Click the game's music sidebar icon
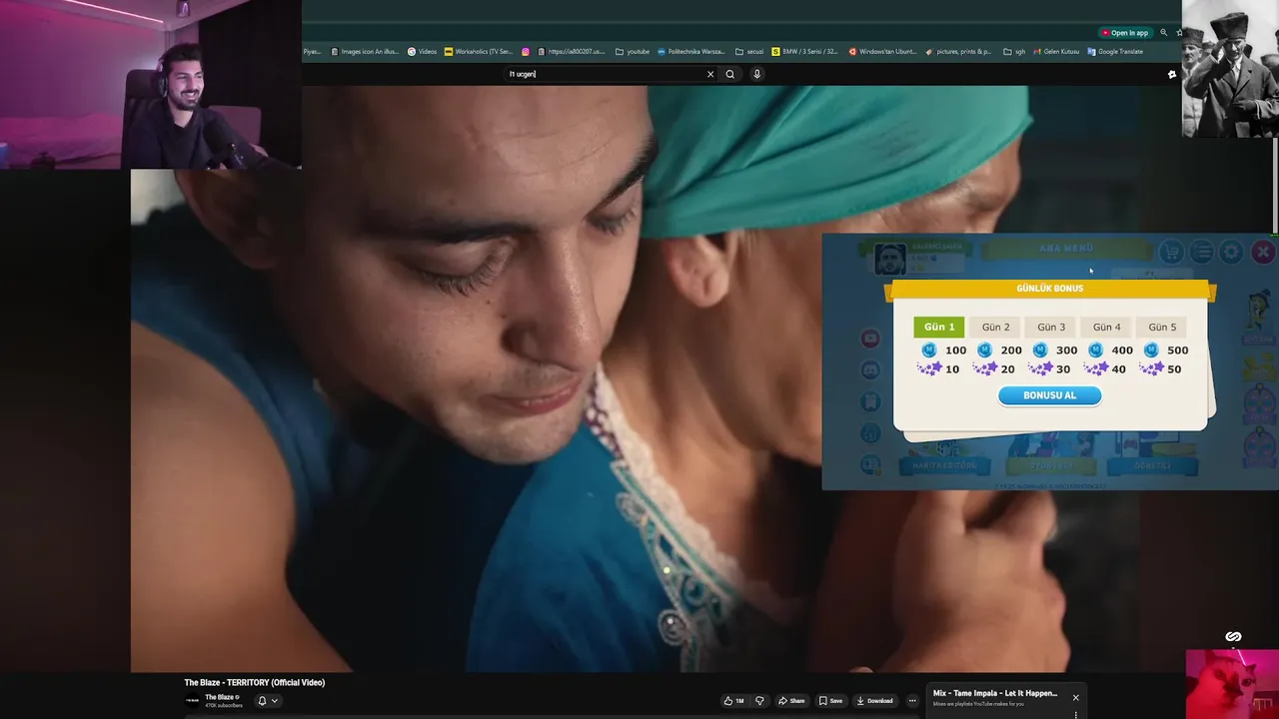The height and width of the screenshot is (719, 1279). coord(870,432)
